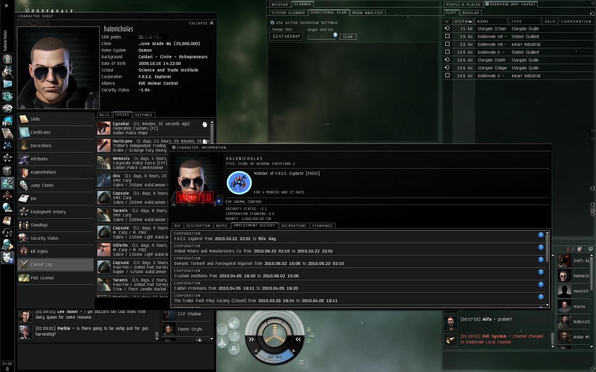Open the Employment History entry in the character sheet list
The image size is (596, 372).
55,212
